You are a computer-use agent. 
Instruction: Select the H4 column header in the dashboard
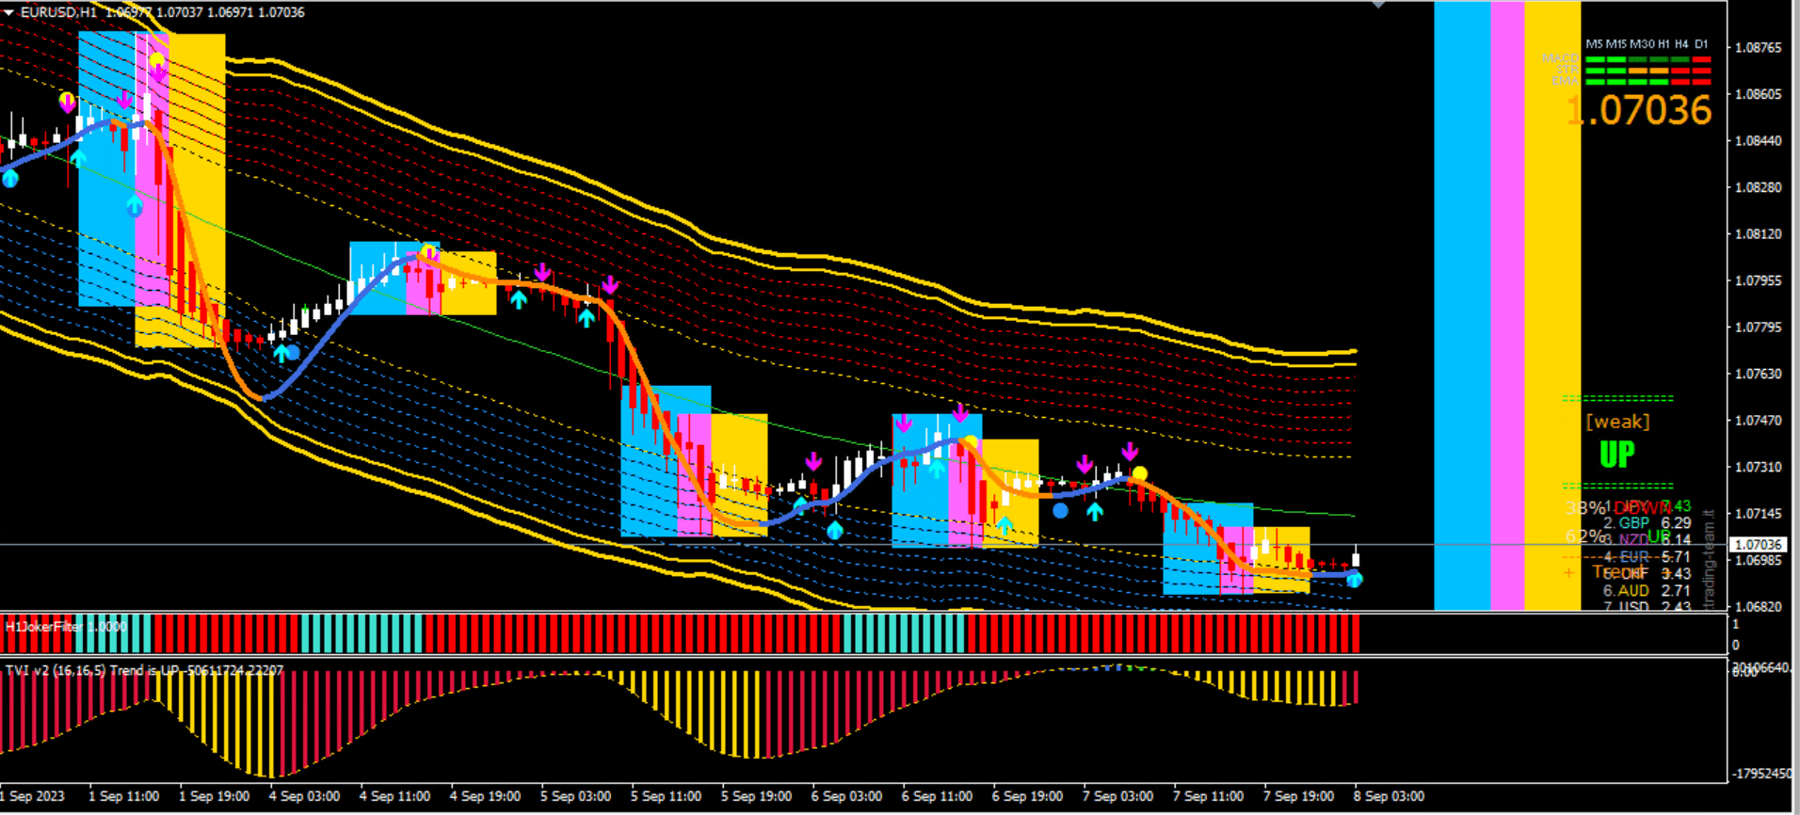[1681, 44]
